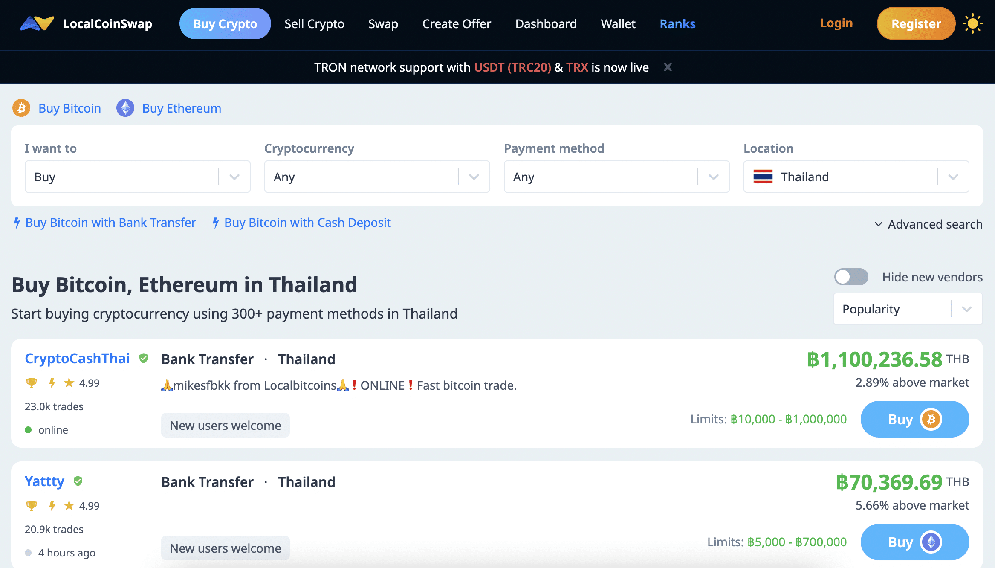The height and width of the screenshot is (568, 995).
Task: Toggle light mode sun icon
Action: click(972, 23)
